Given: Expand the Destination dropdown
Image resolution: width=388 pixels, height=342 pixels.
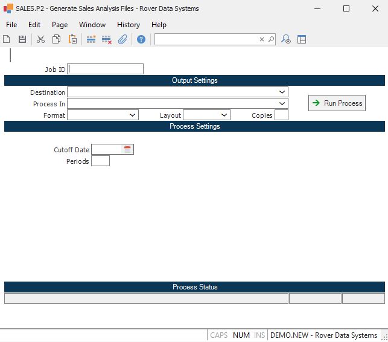Looking at the screenshot, I should click(282, 92).
